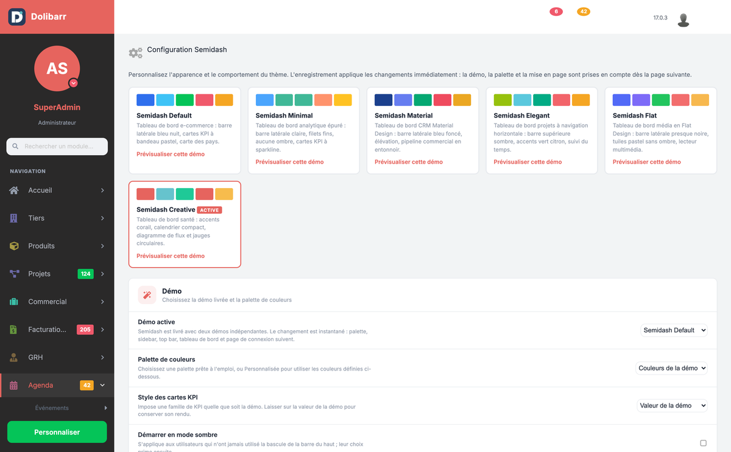The width and height of the screenshot is (731, 452).
Task: Expand the Événements submenu arrow
Action: pos(105,408)
